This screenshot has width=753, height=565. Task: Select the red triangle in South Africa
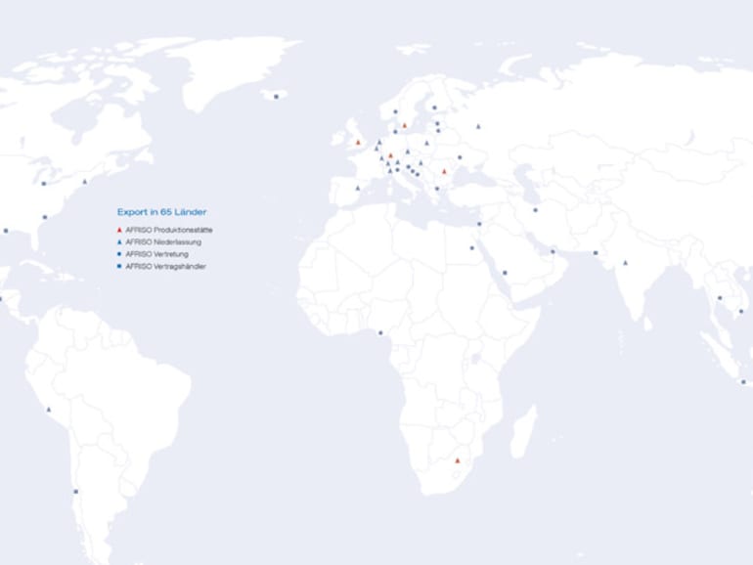click(457, 460)
